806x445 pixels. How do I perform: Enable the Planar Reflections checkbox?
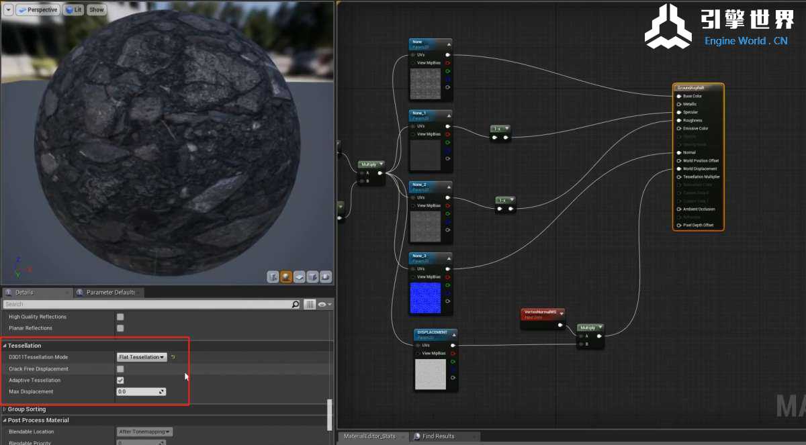pyautogui.click(x=120, y=328)
